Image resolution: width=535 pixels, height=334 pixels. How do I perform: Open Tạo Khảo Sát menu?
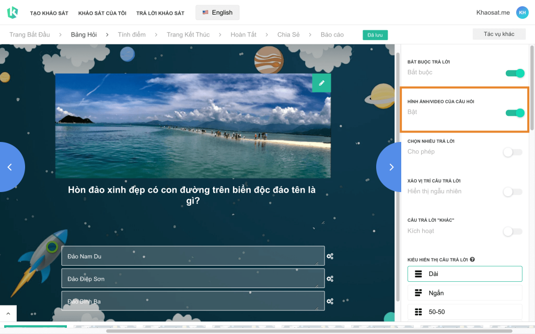pyautogui.click(x=49, y=13)
